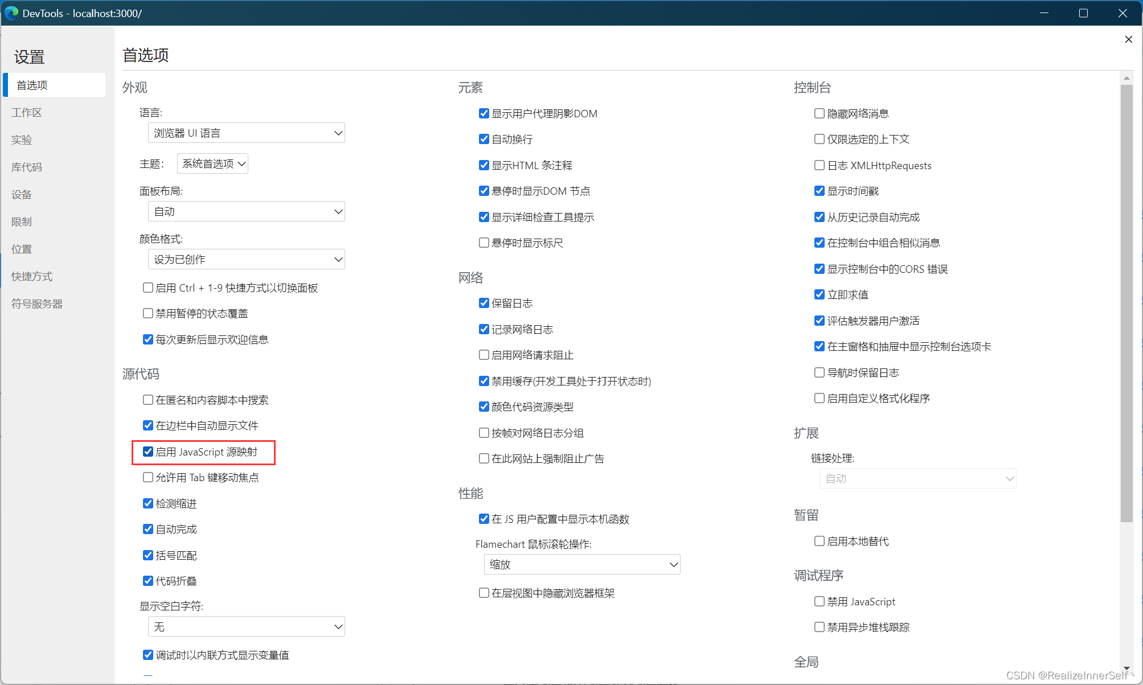Enable 启用自定义格式化程序

(x=820, y=398)
